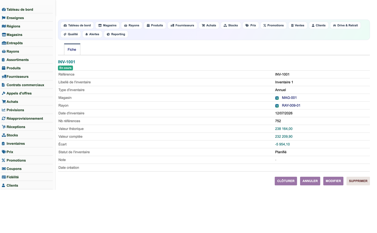Open the RAY-009-01 rayon link
The image size is (377, 233).
[x=291, y=106]
